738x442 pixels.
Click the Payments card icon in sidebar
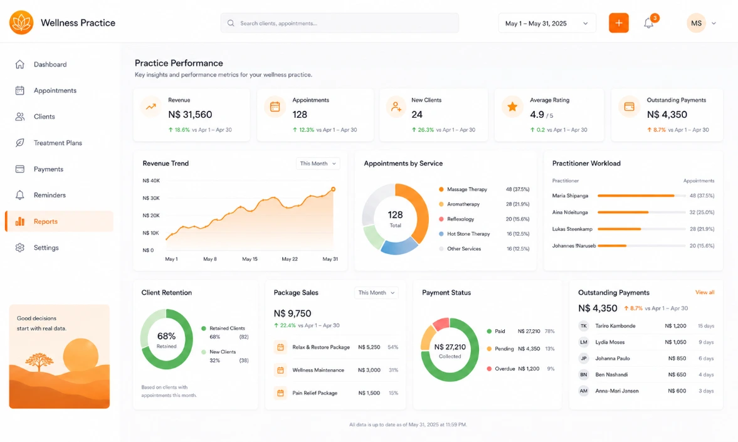[20, 169]
